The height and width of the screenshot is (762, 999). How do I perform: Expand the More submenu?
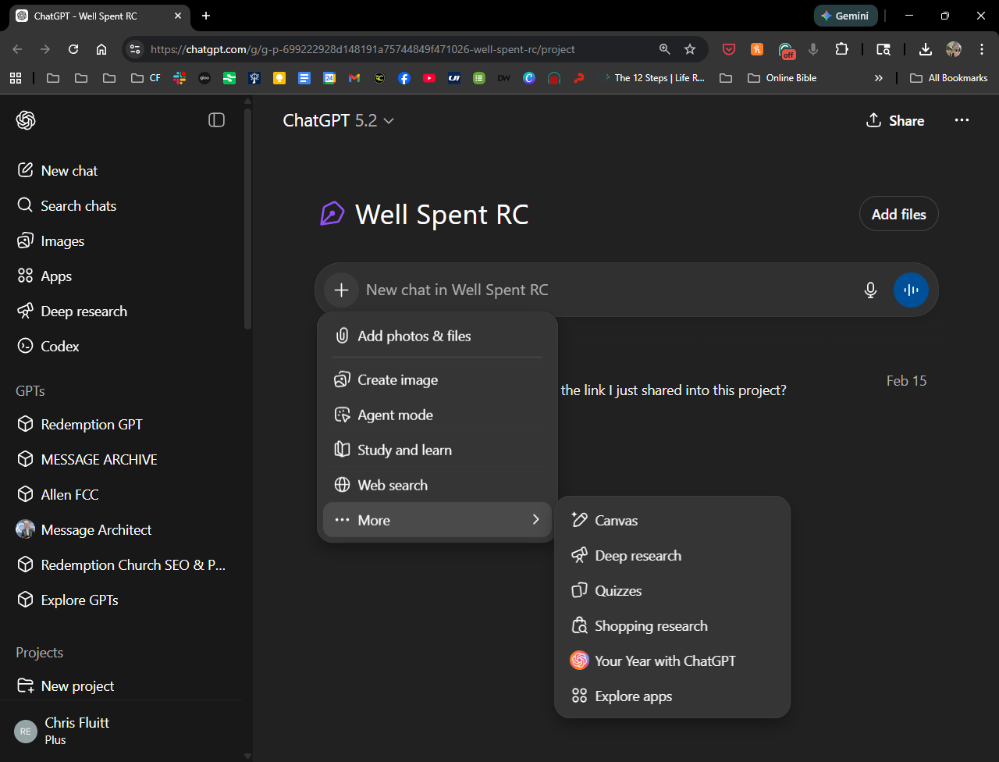point(437,521)
